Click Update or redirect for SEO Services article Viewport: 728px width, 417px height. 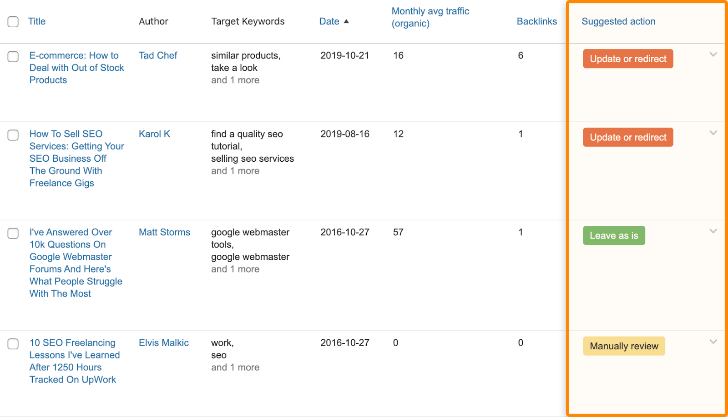pos(627,137)
